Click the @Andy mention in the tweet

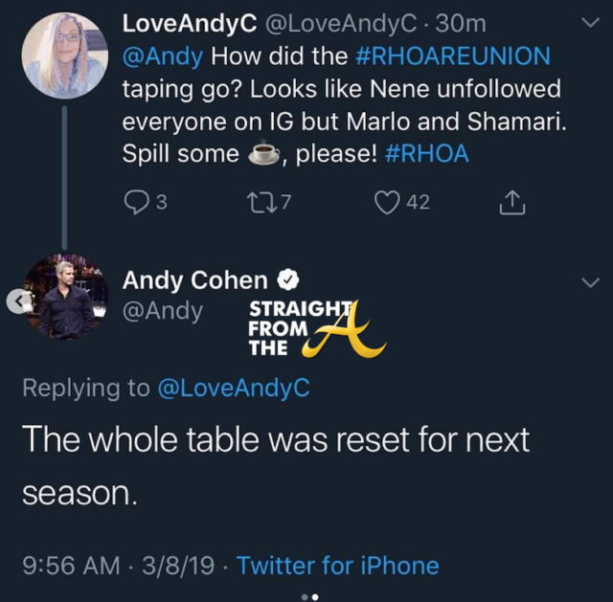coord(163,55)
